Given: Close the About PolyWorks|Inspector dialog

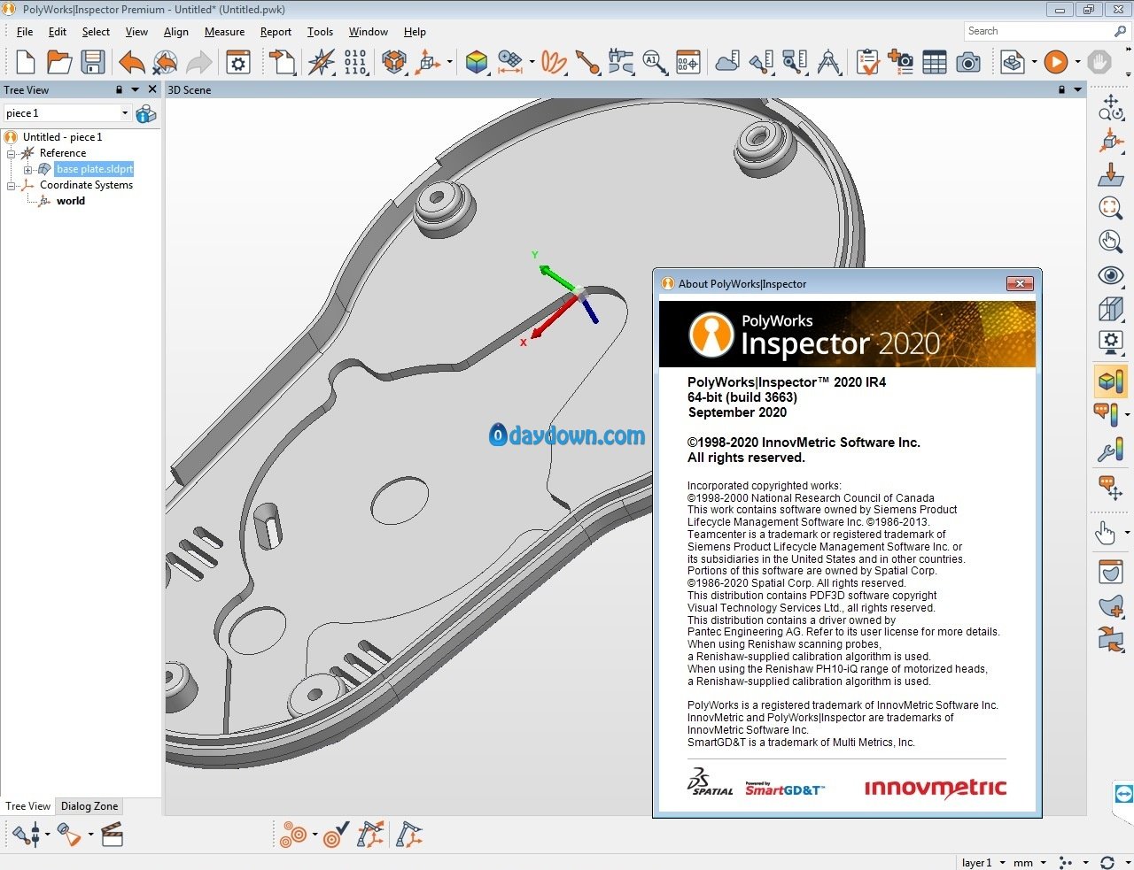Looking at the screenshot, I should click(1020, 284).
